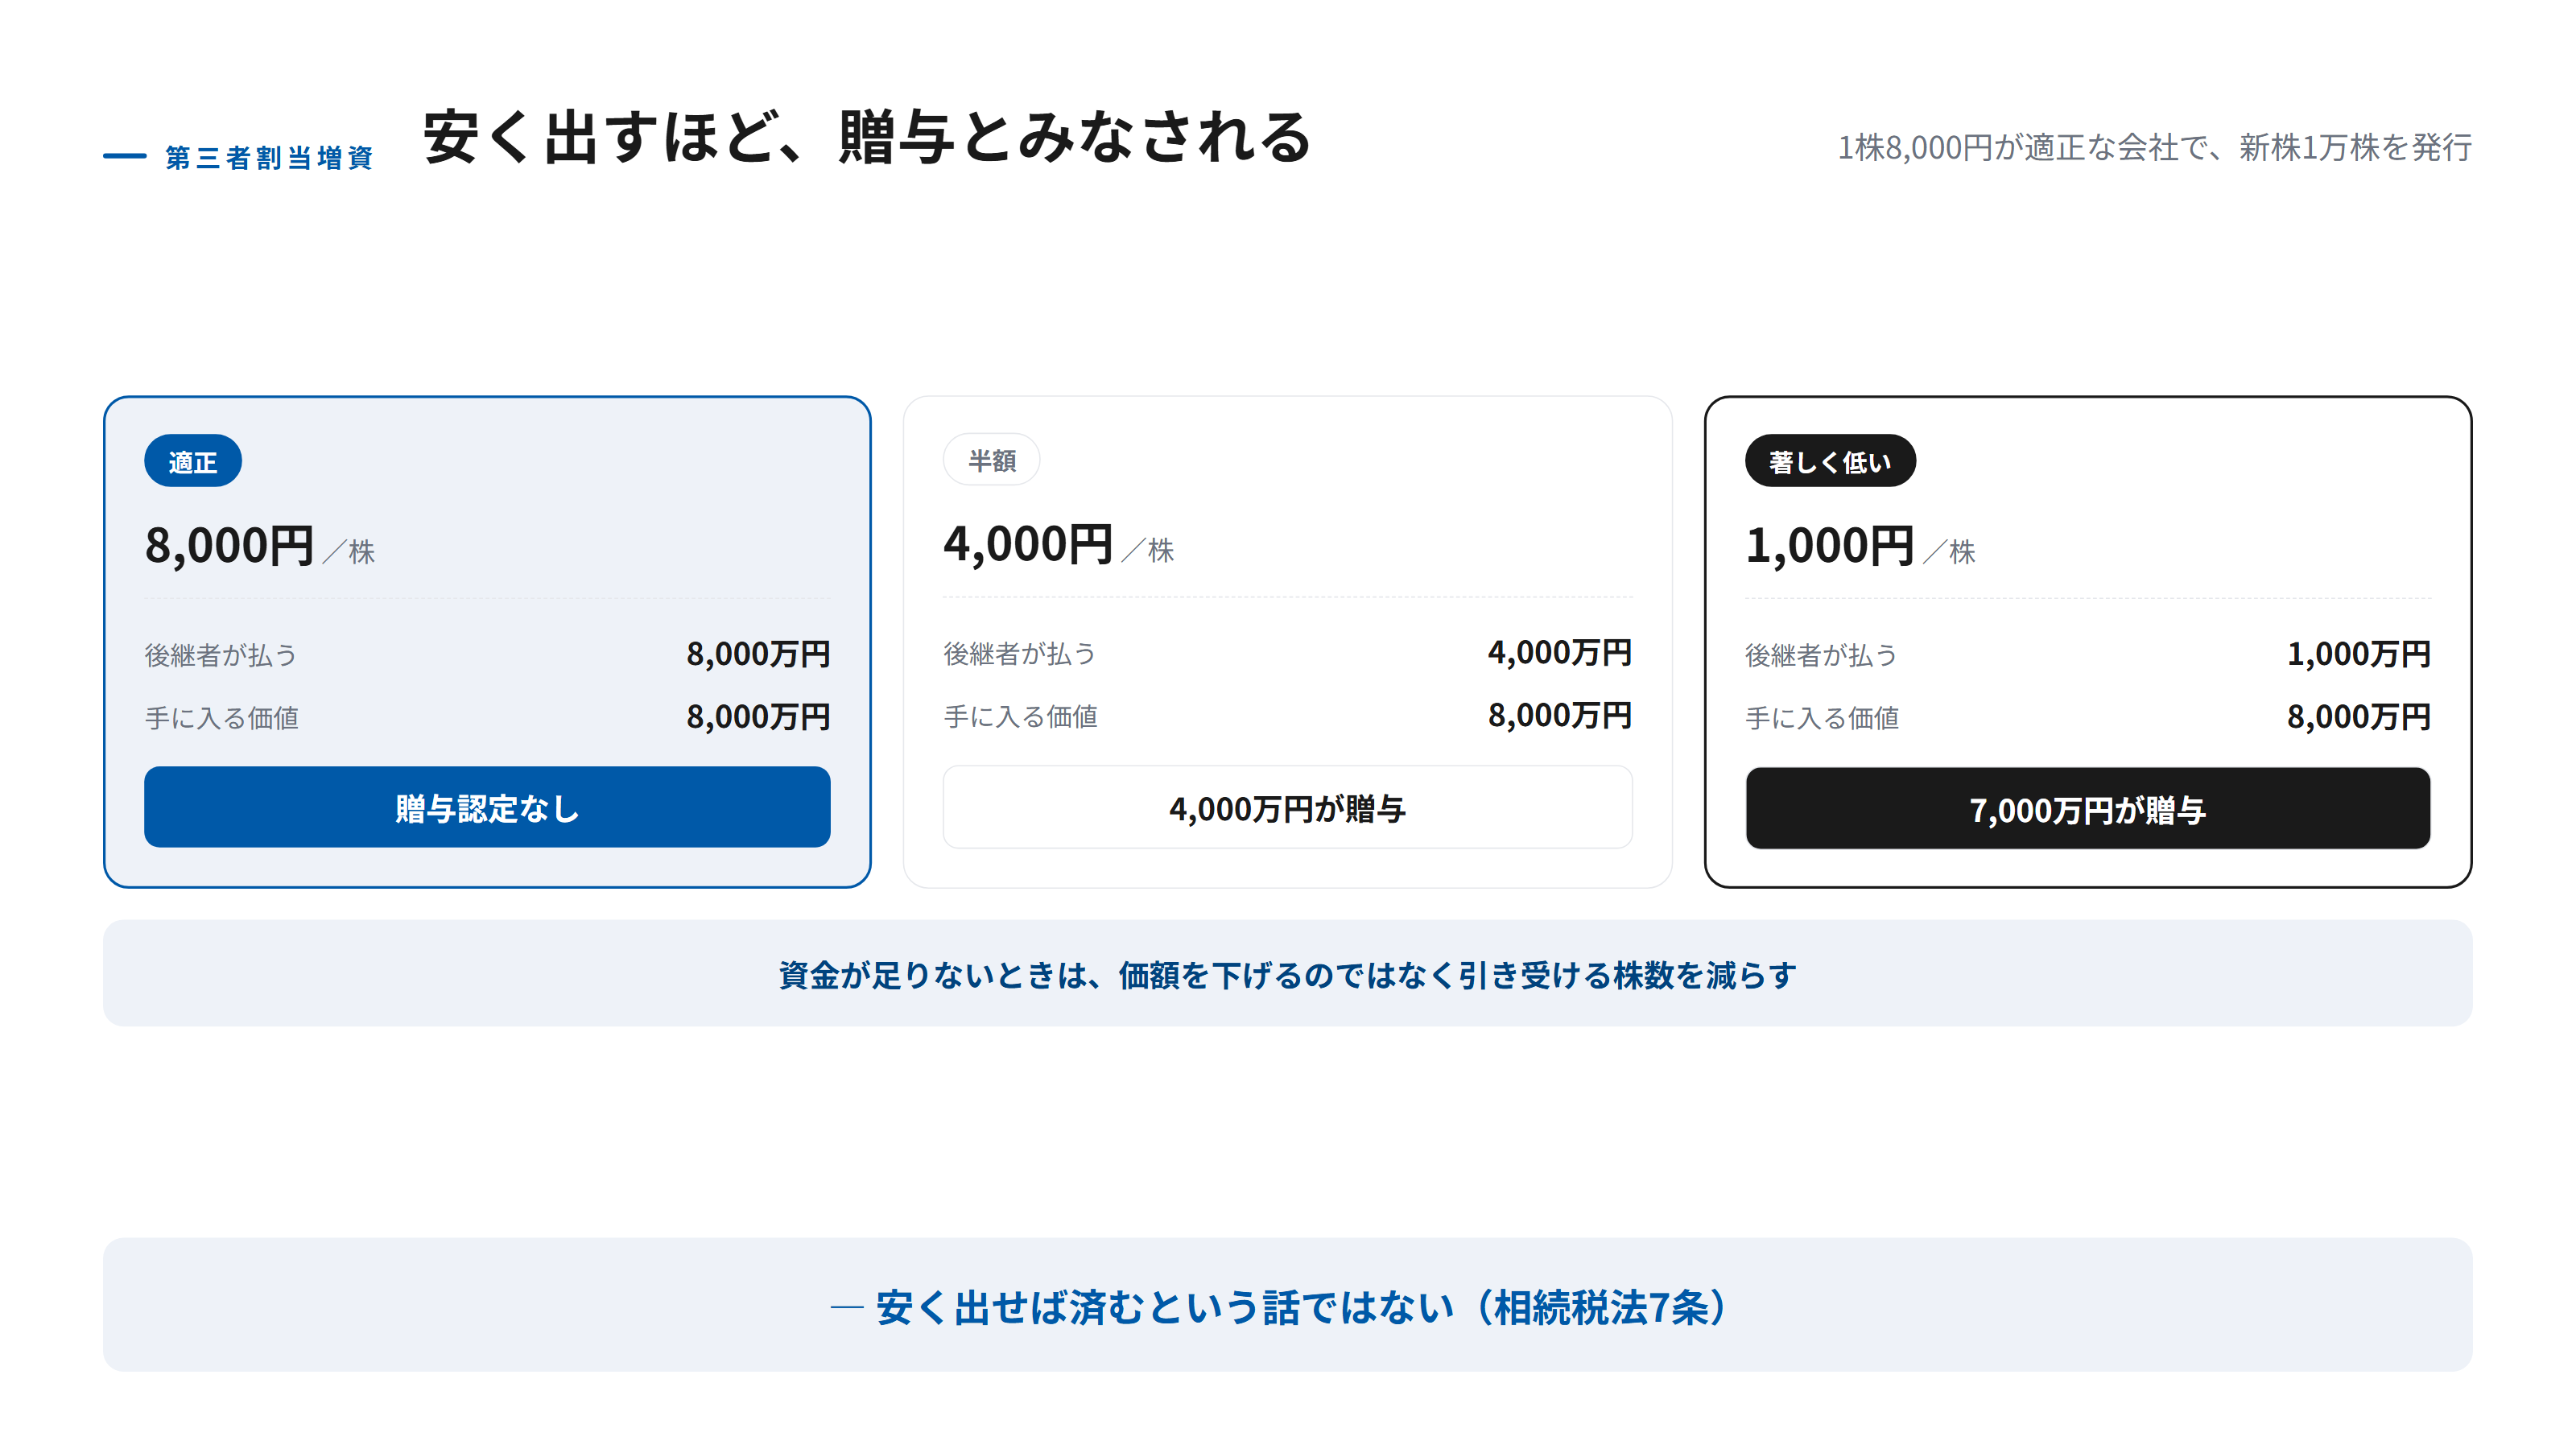Click the 4,000万円が贈与 outlined button
The height and width of the screenshot is (1449, 2576).
point(1287,807)
